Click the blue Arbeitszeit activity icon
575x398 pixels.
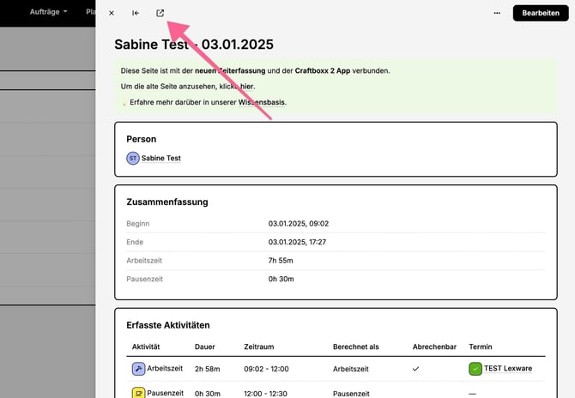(x=138, y=369)
